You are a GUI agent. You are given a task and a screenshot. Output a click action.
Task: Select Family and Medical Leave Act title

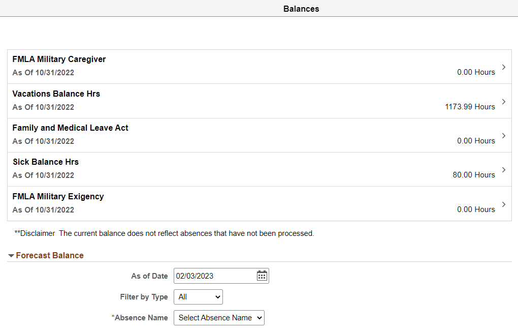(70, 128)
